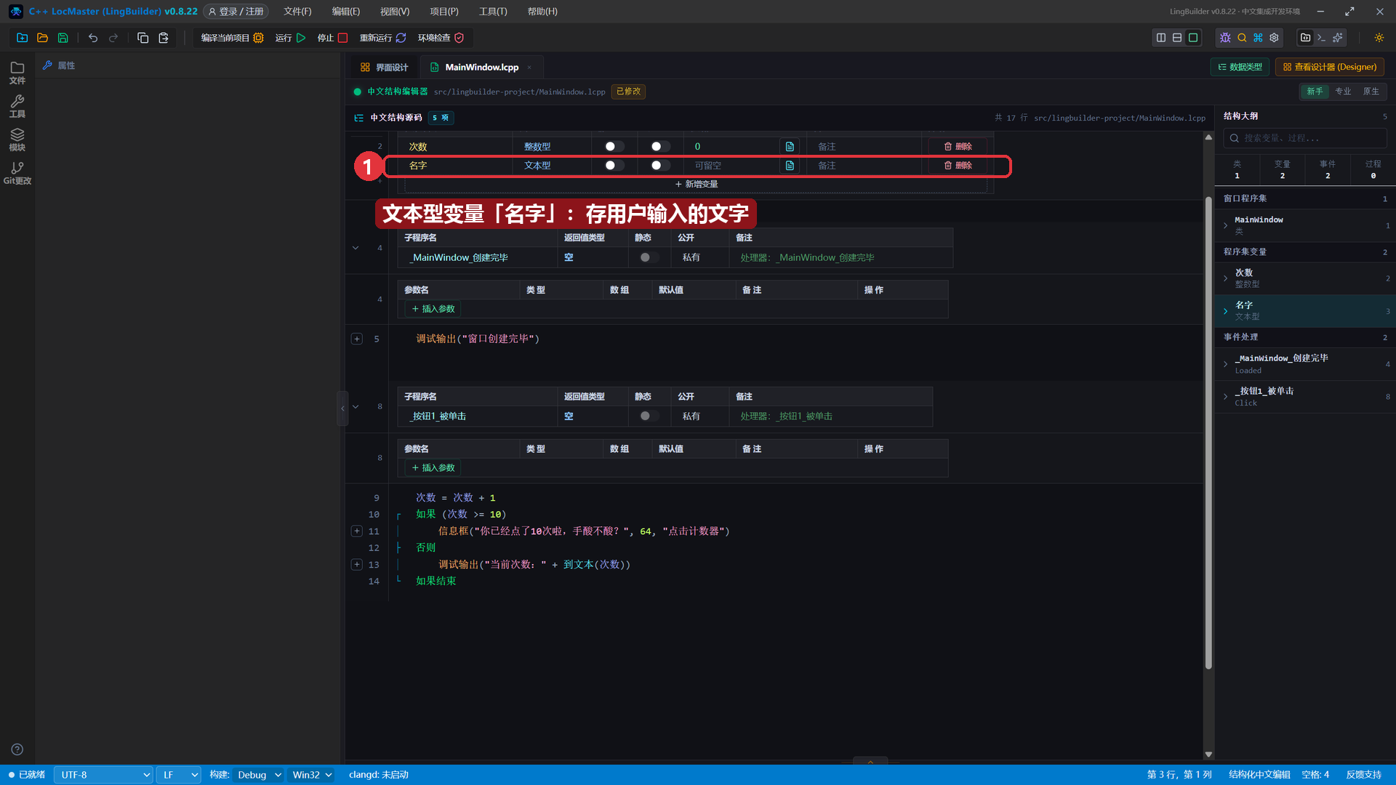The width and height of the screenshot is (1396, 785).
Task: Open the blue command palette icon
Action: click(1258, 38)
